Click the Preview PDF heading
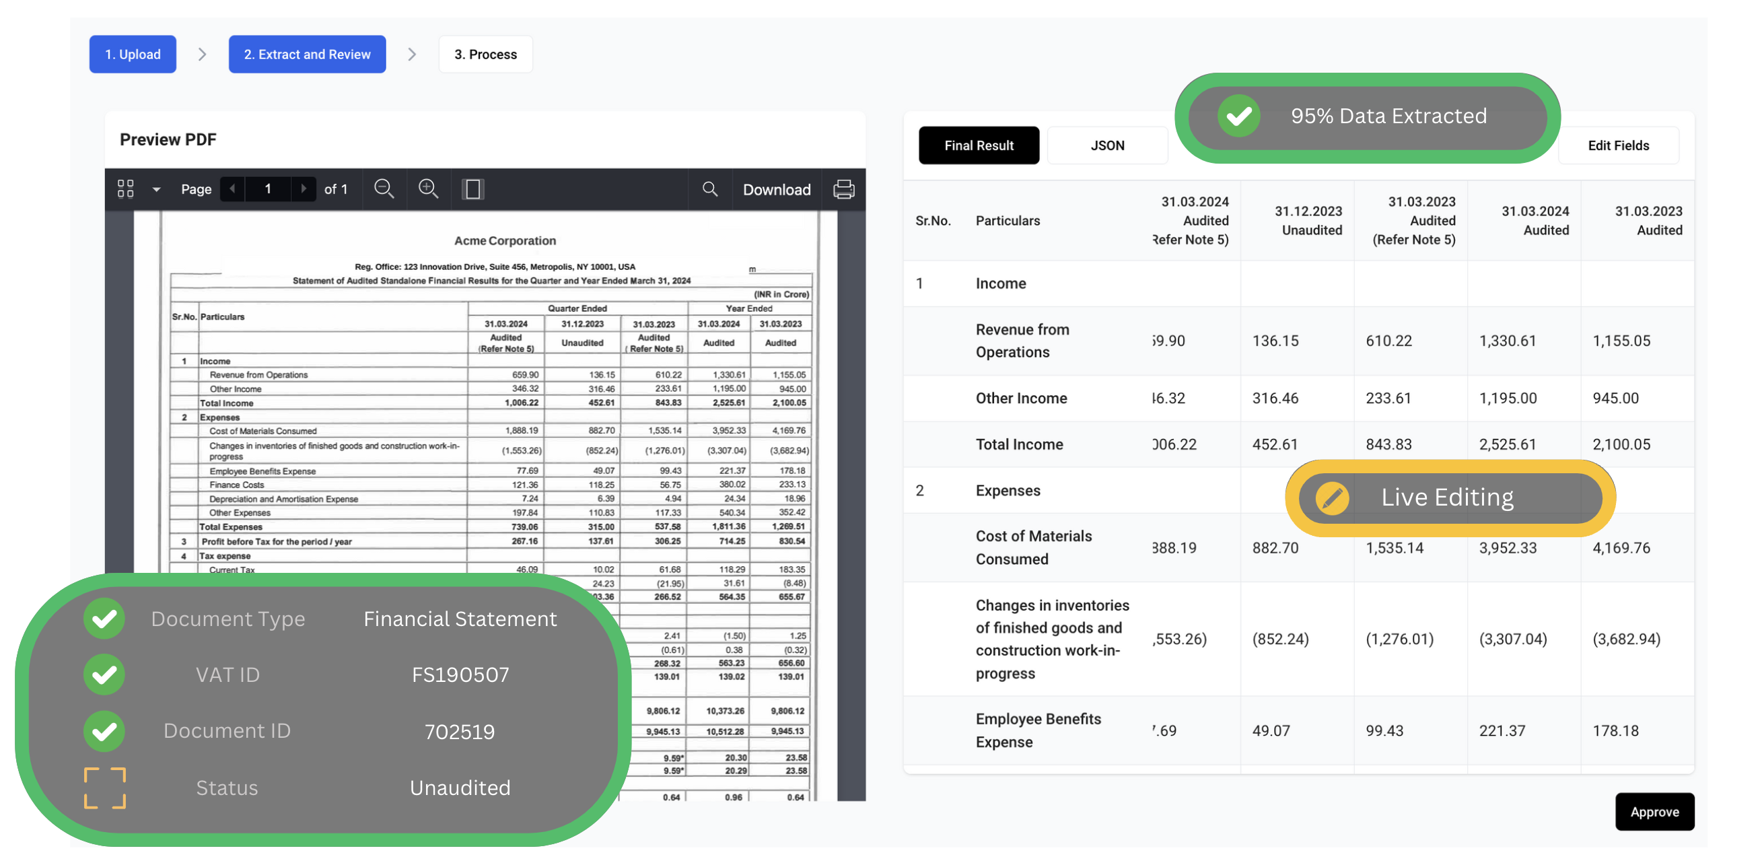The height and width of the screenshot is (863, 1762). tap(168, 139)
